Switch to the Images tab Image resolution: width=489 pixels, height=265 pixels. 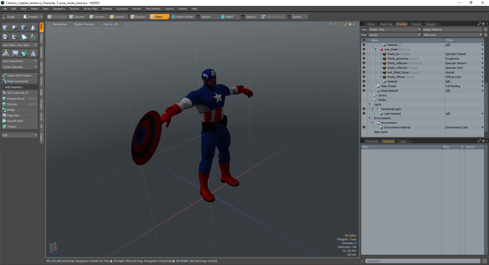coord(430,24)
